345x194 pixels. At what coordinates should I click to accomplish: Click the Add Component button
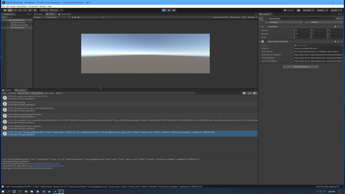tap(301, 67)
